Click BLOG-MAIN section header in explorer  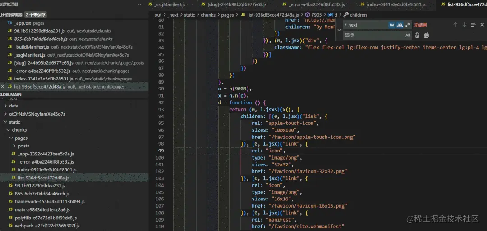coord(11,94)
